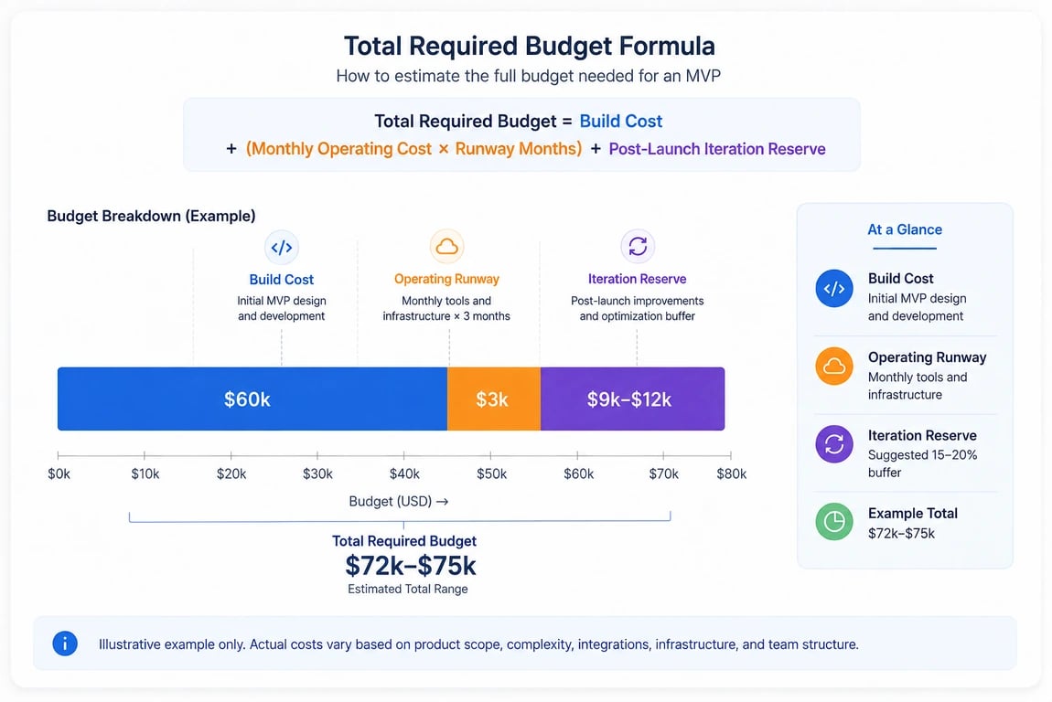Click "Post-Launch Iteration Reserve" formula term

tap(717, 149)
